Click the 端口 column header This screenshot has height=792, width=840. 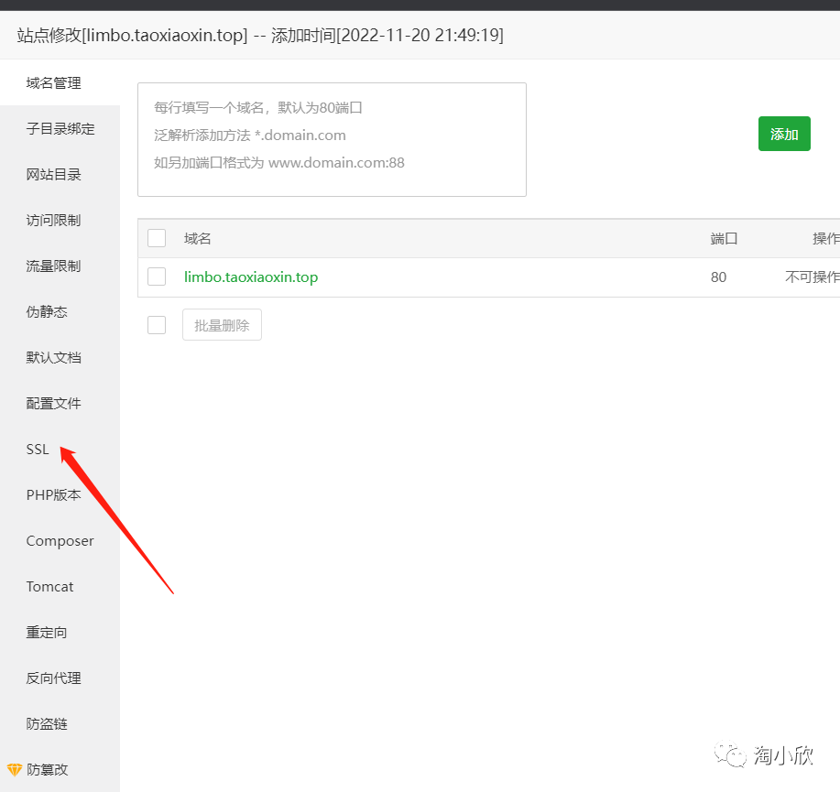pyautogui.click(x=724, y=238)
